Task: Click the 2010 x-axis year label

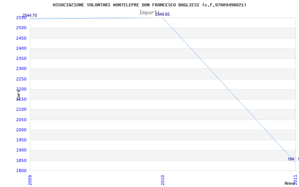Action: click(163, 180)
